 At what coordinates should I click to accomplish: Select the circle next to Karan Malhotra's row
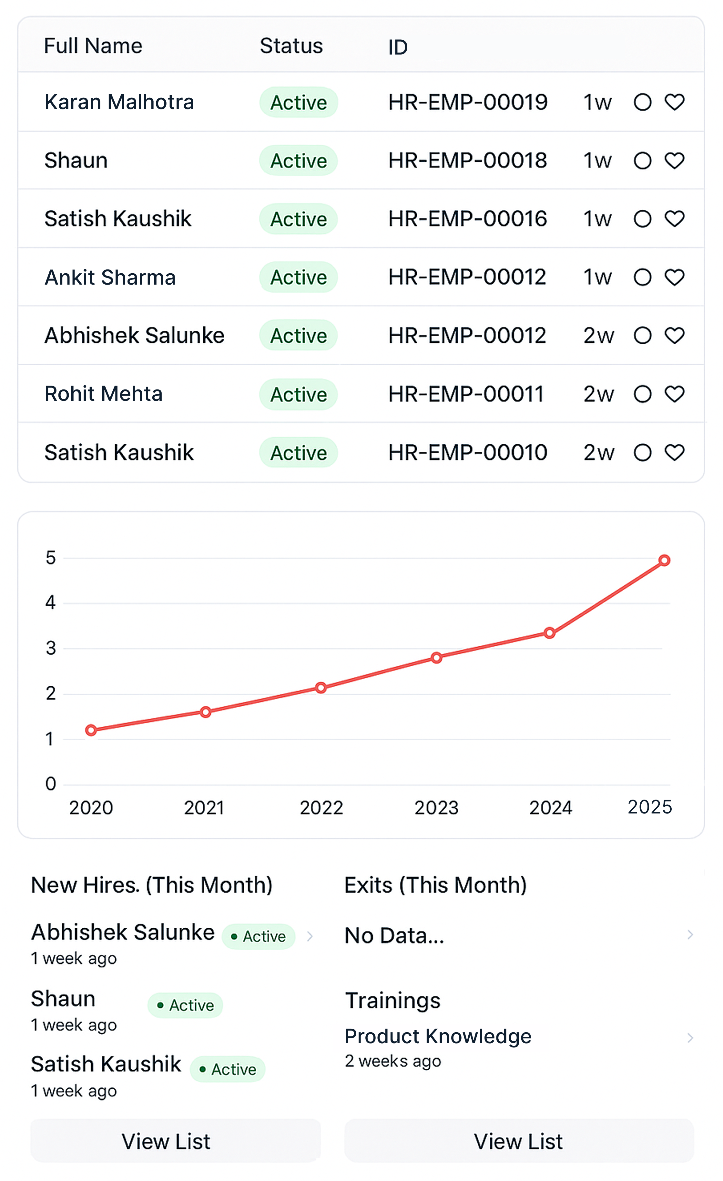pyautogui.click(x=642, y=102)
